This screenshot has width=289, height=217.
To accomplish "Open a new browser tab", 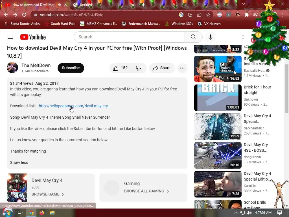I will (x=144, y=5).
